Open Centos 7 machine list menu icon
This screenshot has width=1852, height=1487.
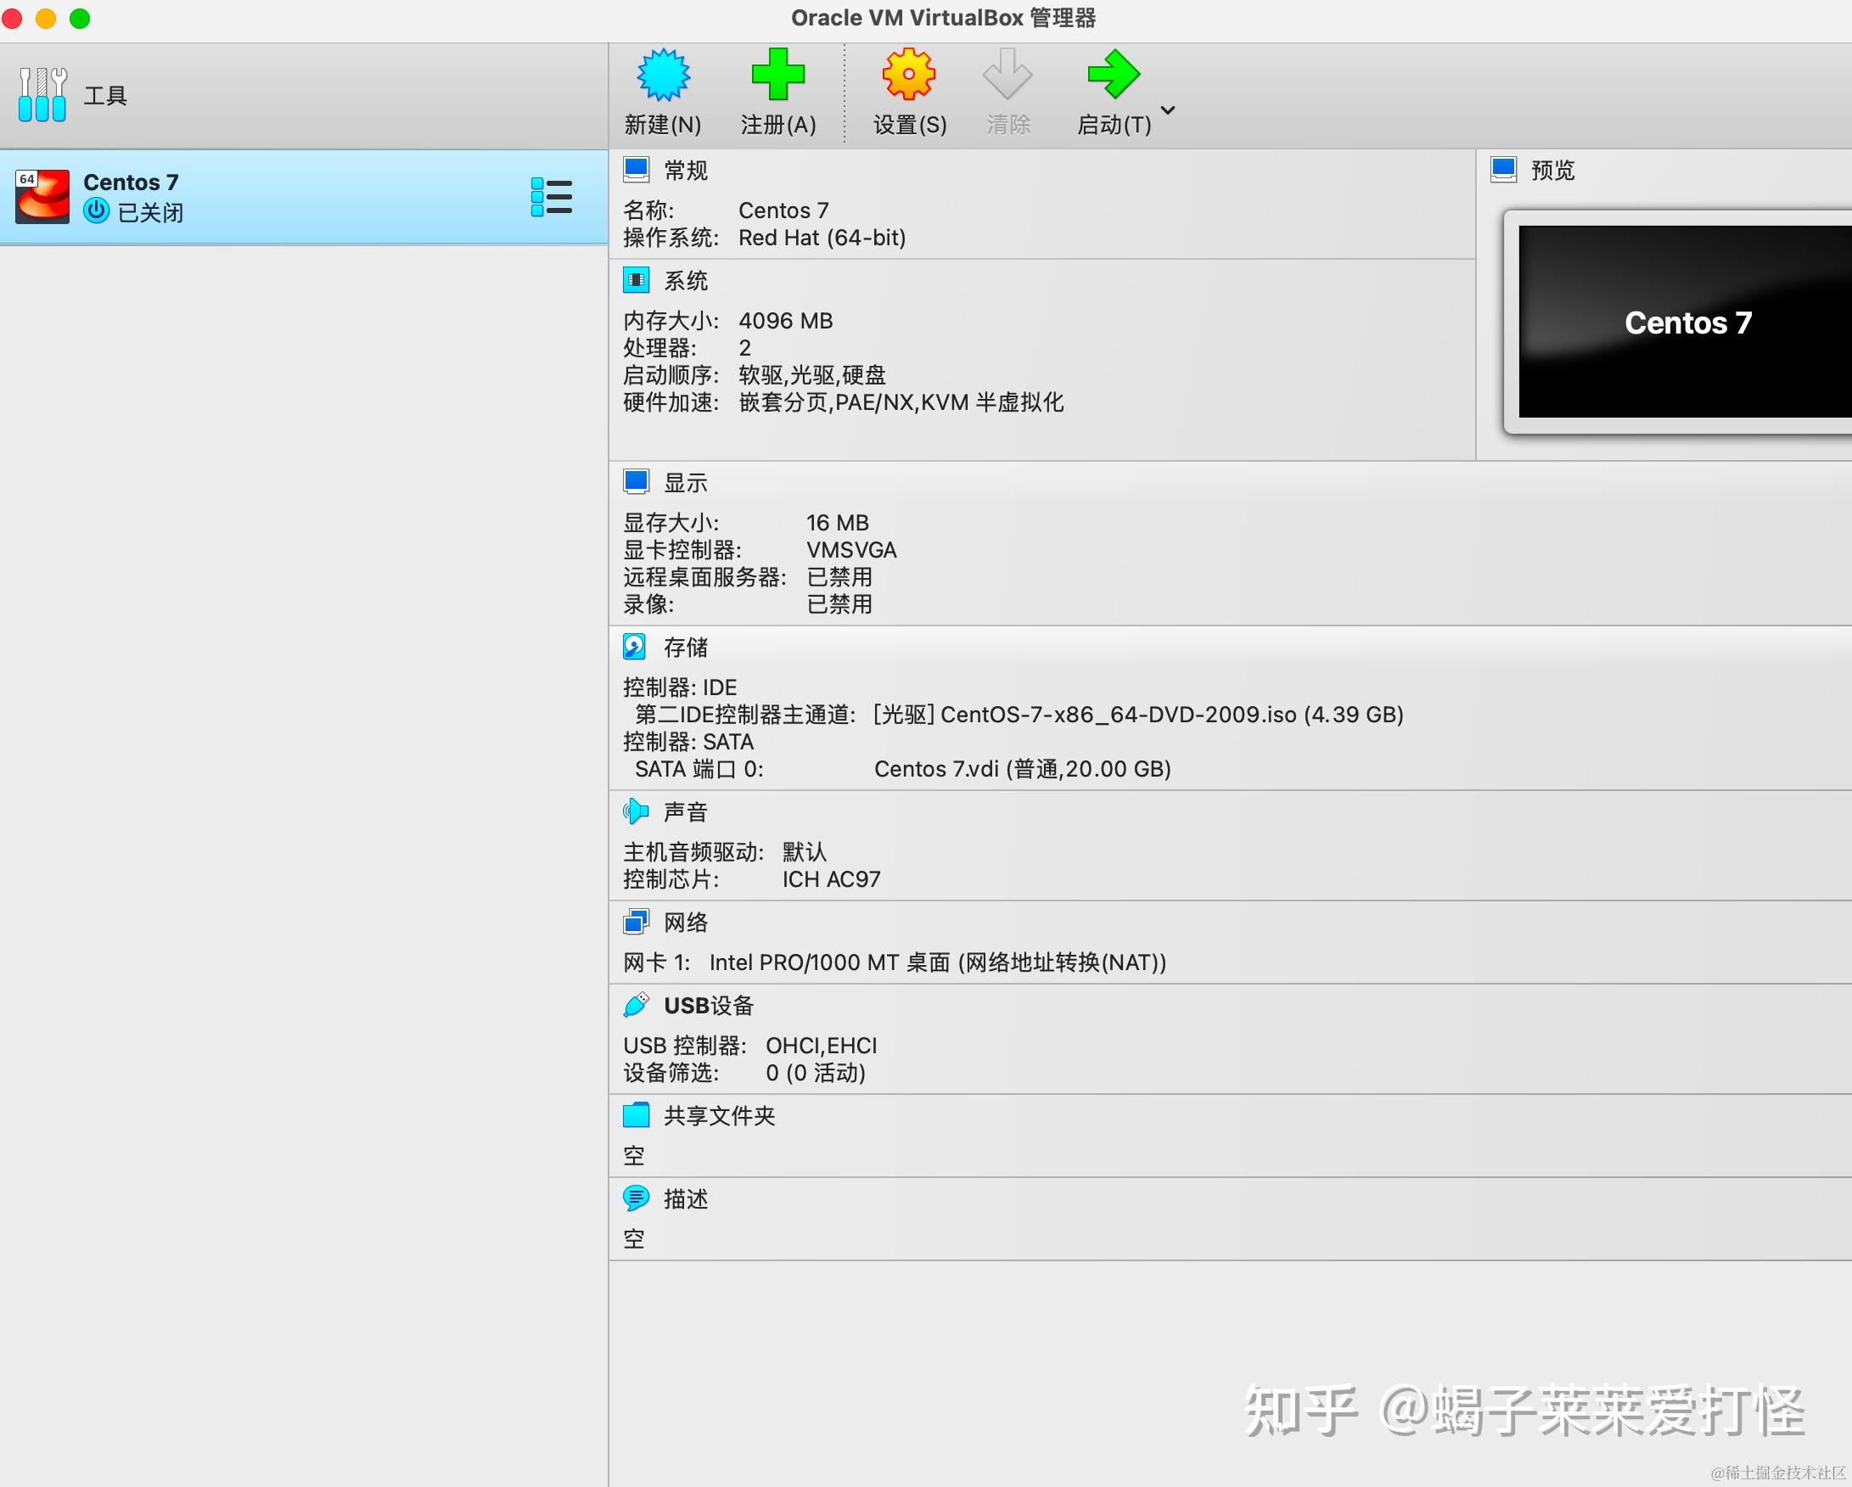552,197
